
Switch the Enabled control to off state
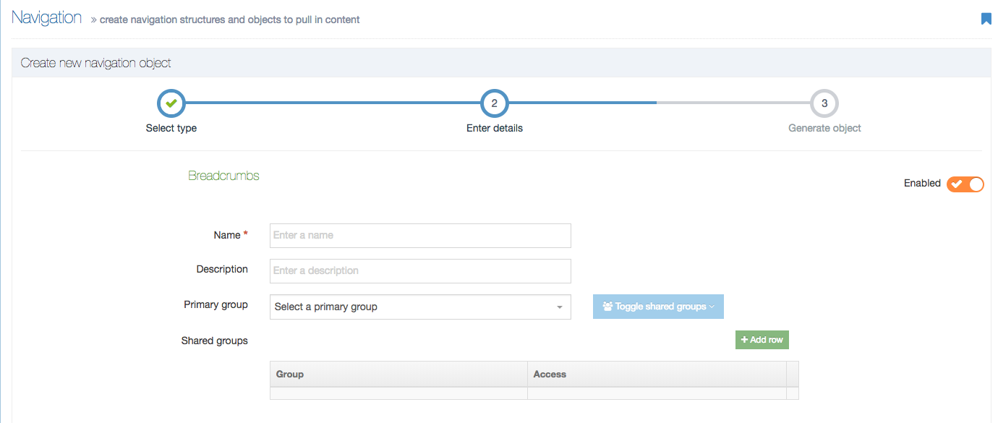pyautogui.click(x=965, y=184)
